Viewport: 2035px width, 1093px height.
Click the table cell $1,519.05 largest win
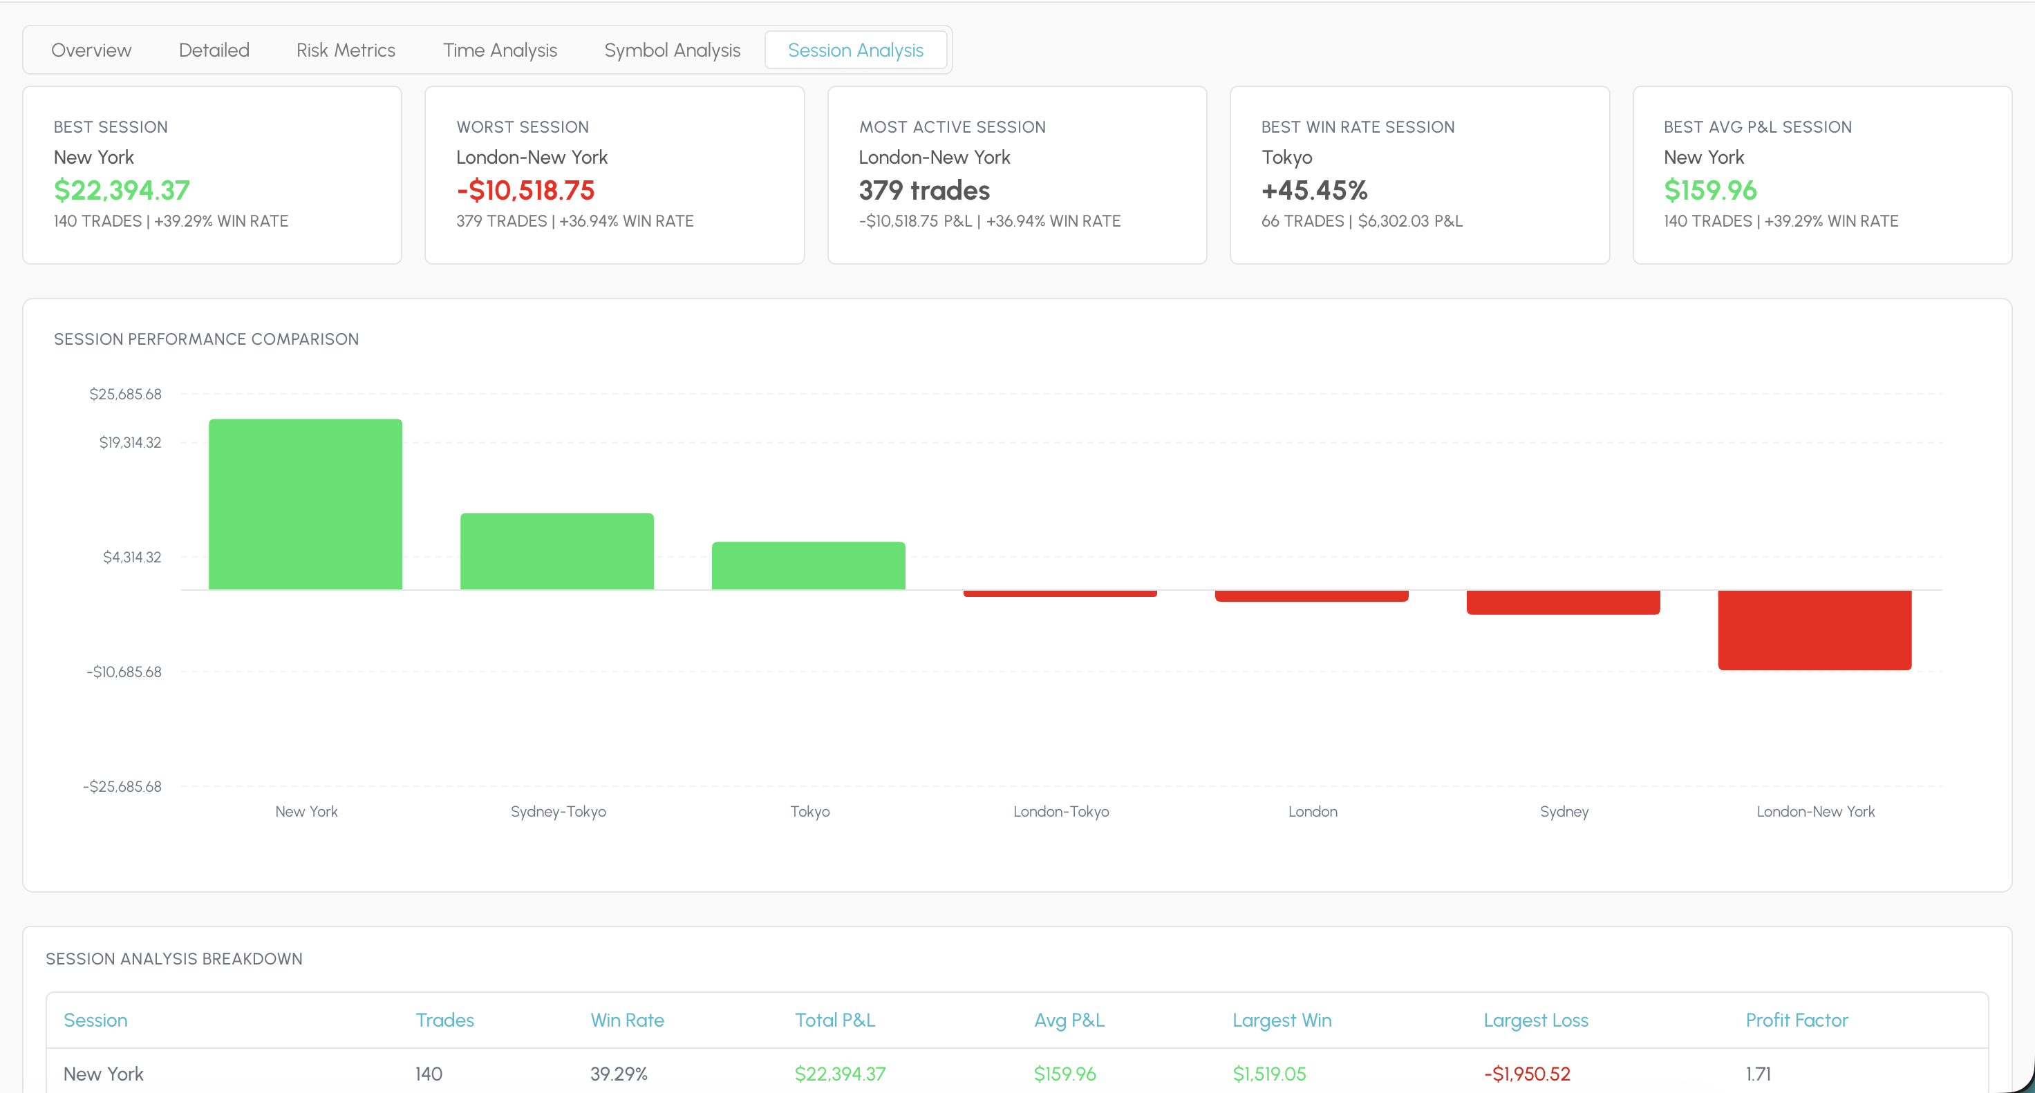[1270, 1074]
